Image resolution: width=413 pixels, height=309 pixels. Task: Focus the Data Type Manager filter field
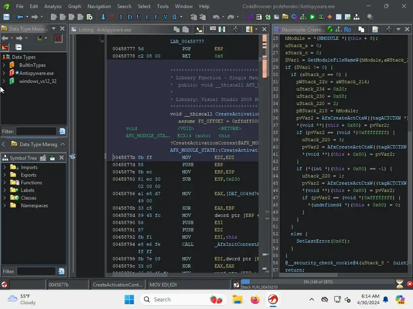[36, 131]
